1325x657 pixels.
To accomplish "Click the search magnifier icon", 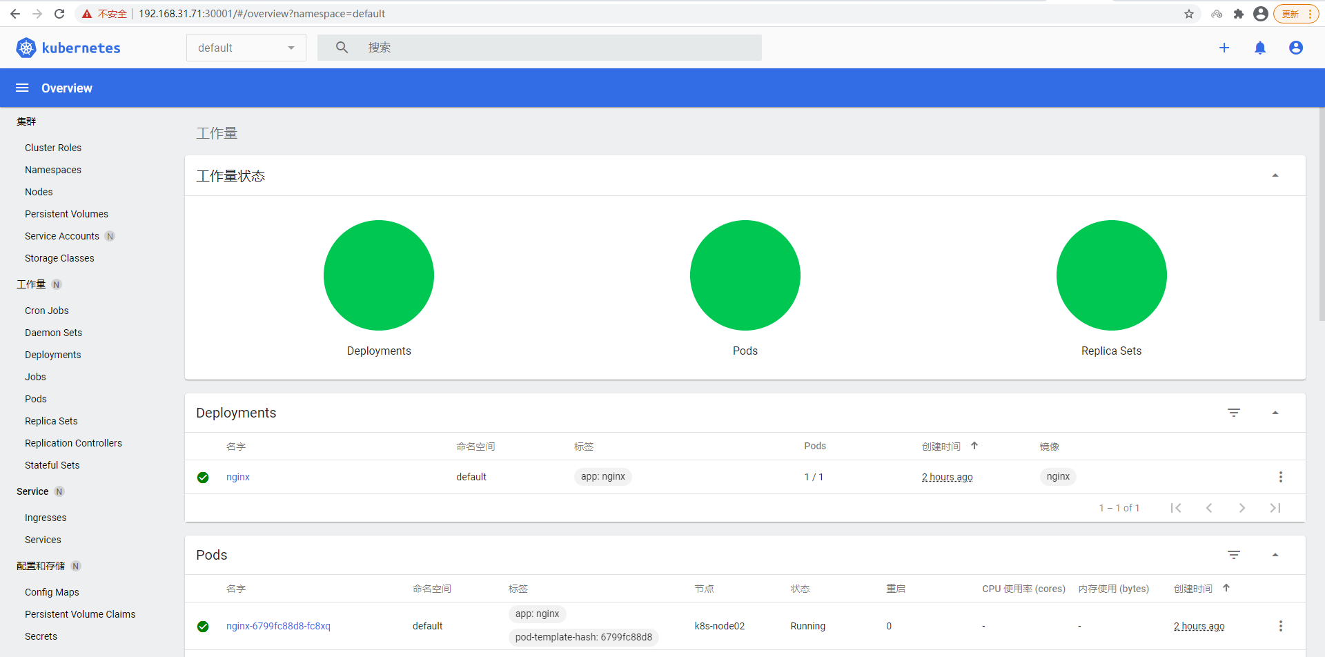I will click(x=342, y=48).
